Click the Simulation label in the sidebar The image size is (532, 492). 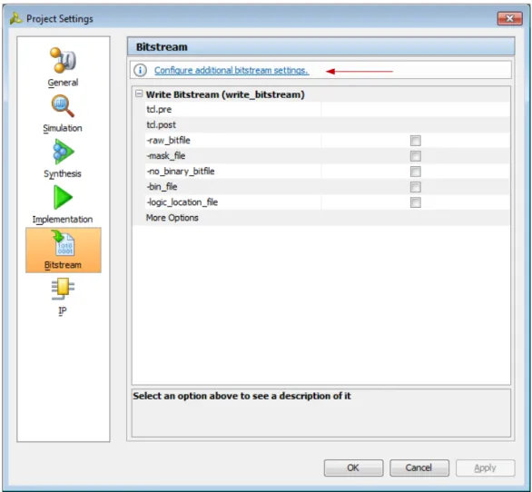pos(63,128)
